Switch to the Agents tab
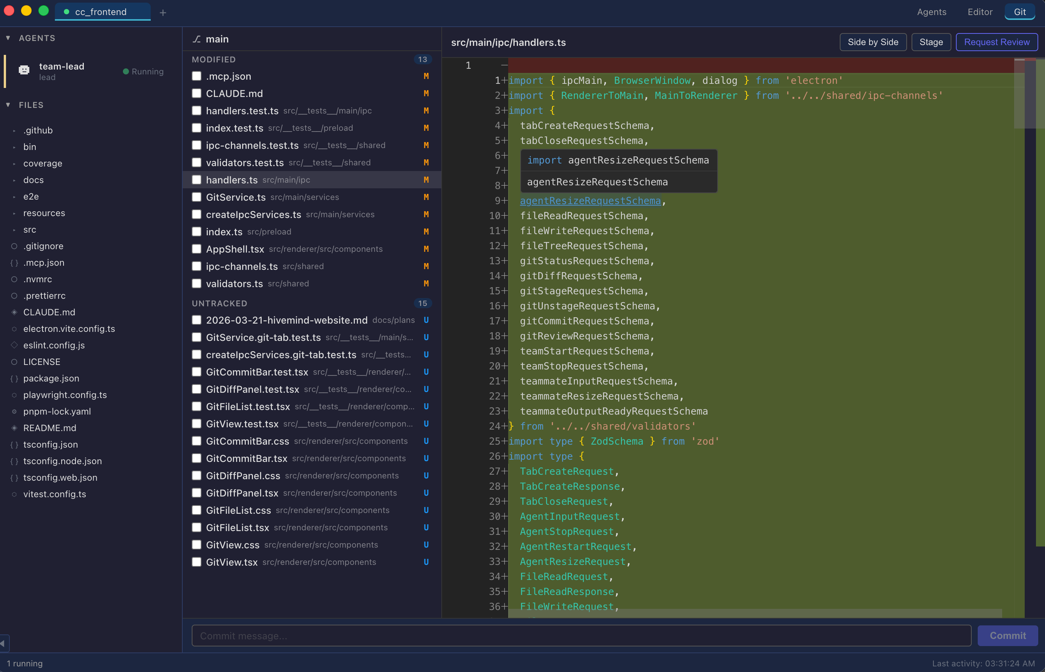 [x=931, y=12]
